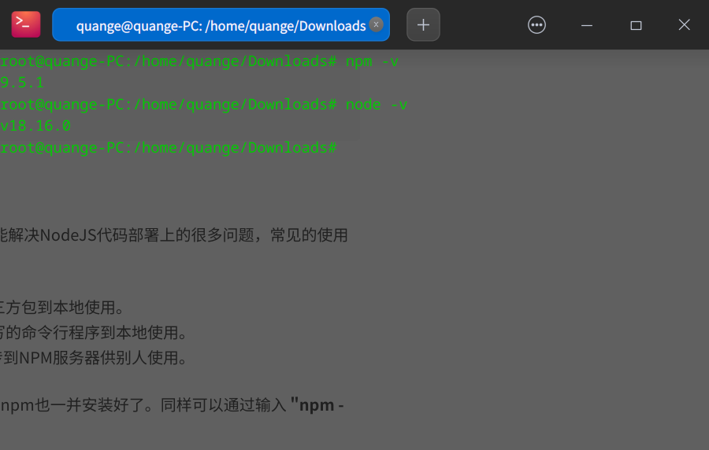Viewport: 709px width, 450px height.
Task: Click the 方包到本地使用 line in the background
Action: click(62, 308)
